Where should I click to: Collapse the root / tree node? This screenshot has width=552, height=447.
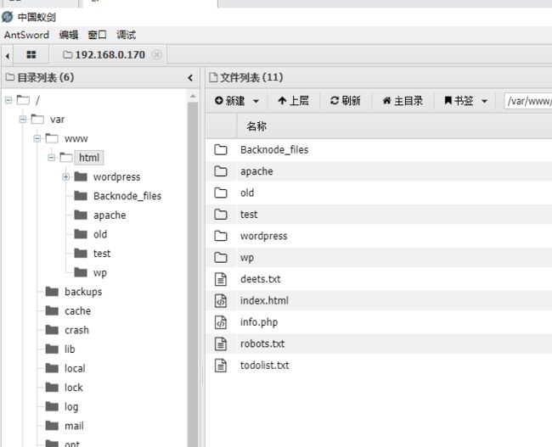pyautogui.click(x=8, y=101)
